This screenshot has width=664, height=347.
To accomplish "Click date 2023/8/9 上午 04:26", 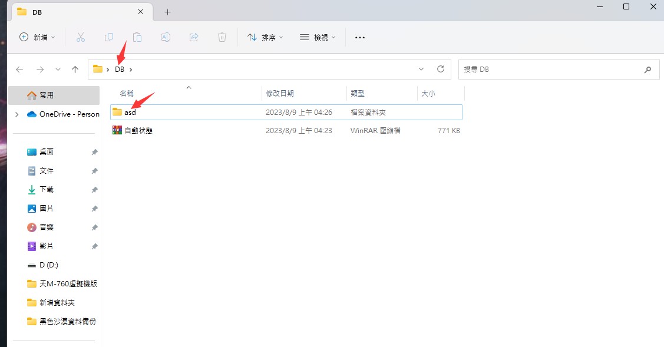I will click(x=299, y=113).
